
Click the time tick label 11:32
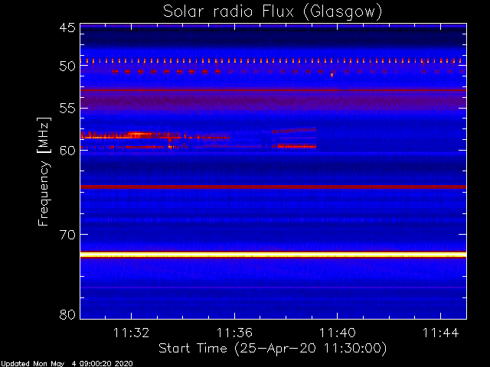coord(131,333)
